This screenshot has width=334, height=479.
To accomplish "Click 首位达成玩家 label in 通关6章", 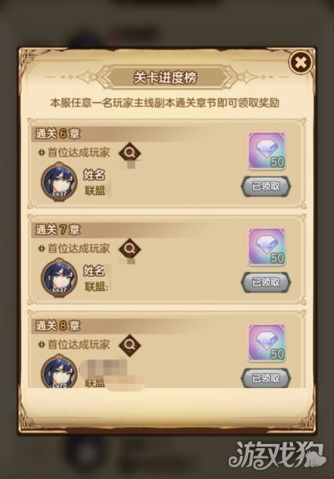I will point(78,152).
